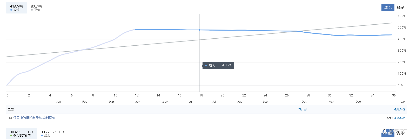Click the chart data point at week 18
This screenshot has height=140, width=410.
[199, 30]
